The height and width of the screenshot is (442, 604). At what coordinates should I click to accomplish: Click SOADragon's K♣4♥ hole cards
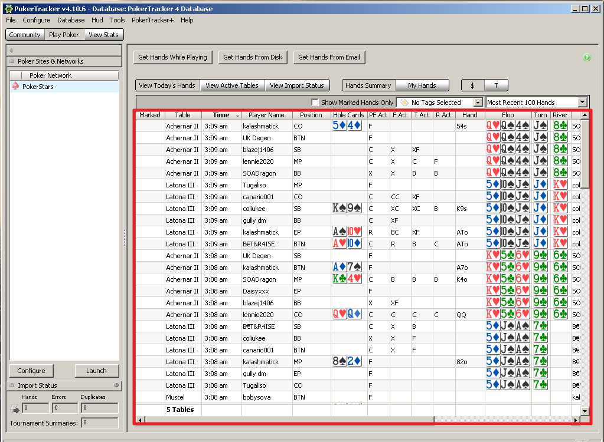pos(347,279)
